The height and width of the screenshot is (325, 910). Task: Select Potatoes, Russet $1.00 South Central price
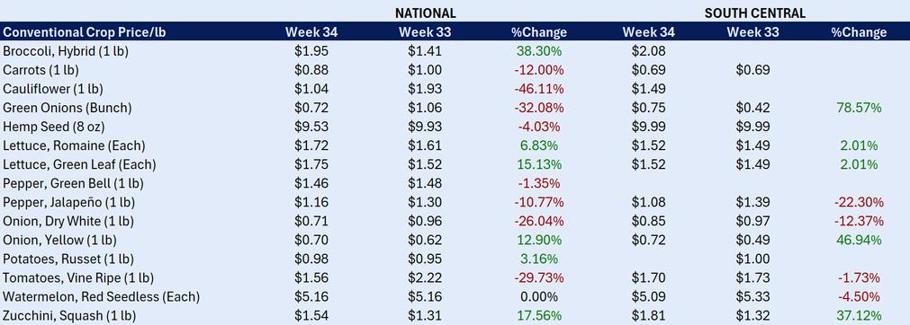click(752, 259)
